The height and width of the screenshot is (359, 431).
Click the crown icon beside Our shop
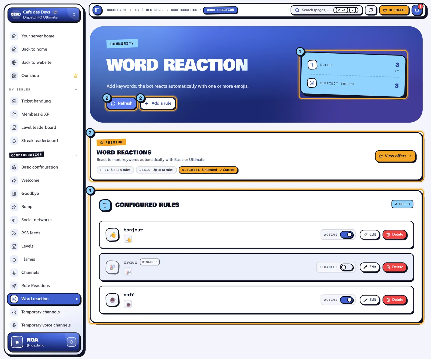[x=75, y=76]
